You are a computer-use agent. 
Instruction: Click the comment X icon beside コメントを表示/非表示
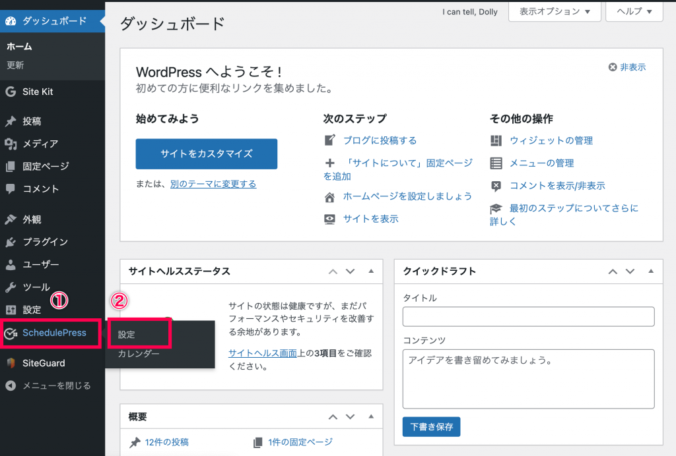496,186
